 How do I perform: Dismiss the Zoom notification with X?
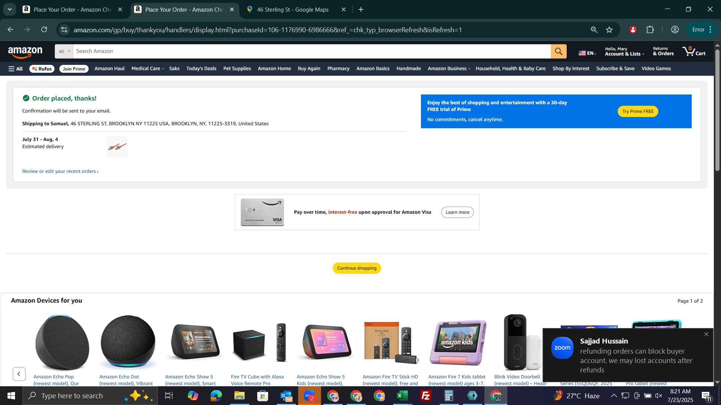click(706, 334)
